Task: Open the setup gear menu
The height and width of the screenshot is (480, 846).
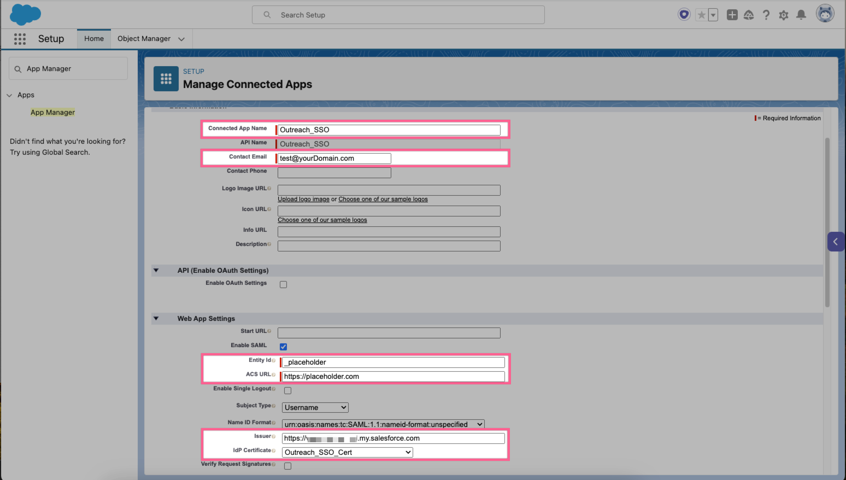Action: (784, 15)
